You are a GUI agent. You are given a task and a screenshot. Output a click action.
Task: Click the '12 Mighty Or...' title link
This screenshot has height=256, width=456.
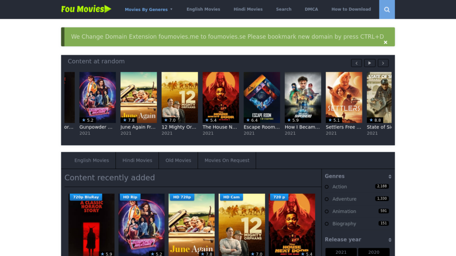tap(179, 127)
